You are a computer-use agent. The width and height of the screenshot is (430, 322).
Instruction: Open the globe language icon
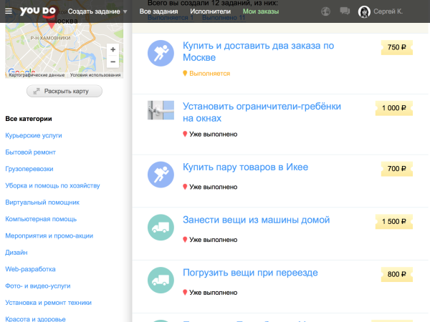[326, 11]
